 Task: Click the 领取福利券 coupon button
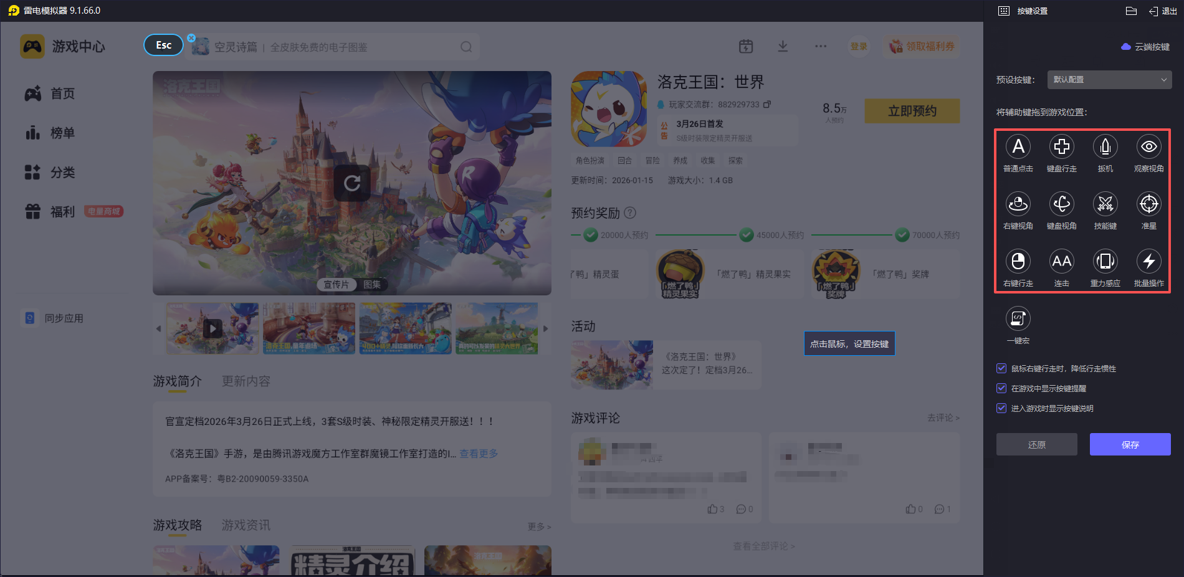click(922, 46)
